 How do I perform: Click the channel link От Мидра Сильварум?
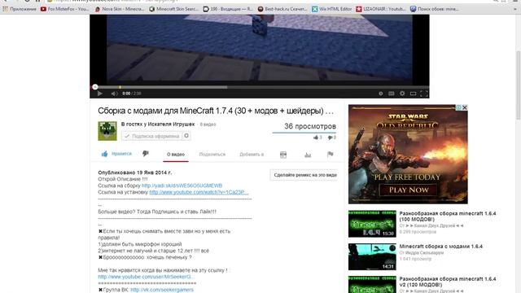tap(422, 253)
